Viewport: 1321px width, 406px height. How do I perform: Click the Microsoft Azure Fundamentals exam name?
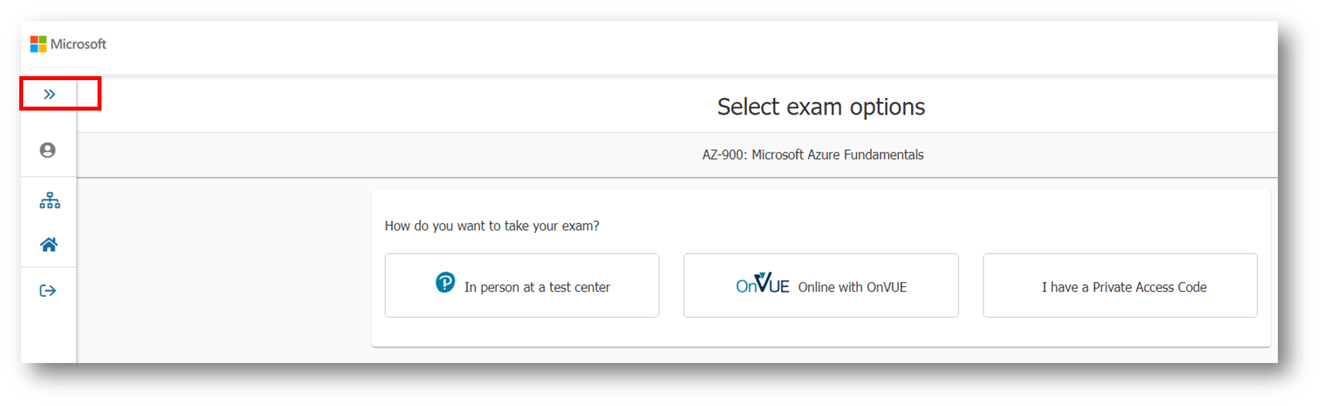pos(837,155)
